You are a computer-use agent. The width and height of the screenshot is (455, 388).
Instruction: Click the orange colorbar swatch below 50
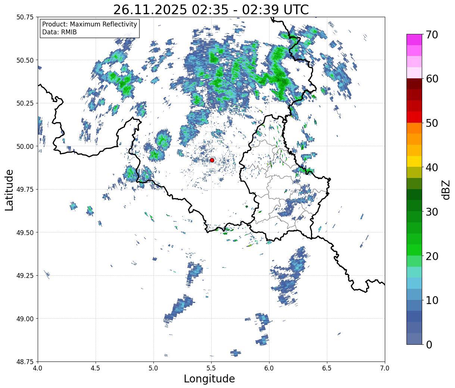tap(414, 128)
